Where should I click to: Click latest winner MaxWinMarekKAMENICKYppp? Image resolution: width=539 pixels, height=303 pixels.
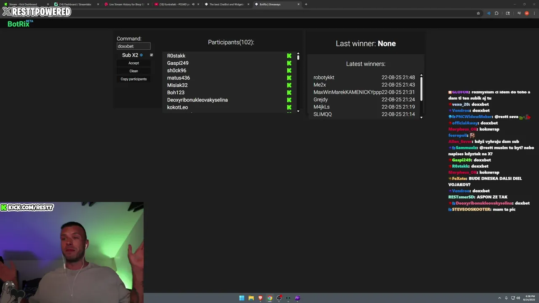tap(347, 92)
